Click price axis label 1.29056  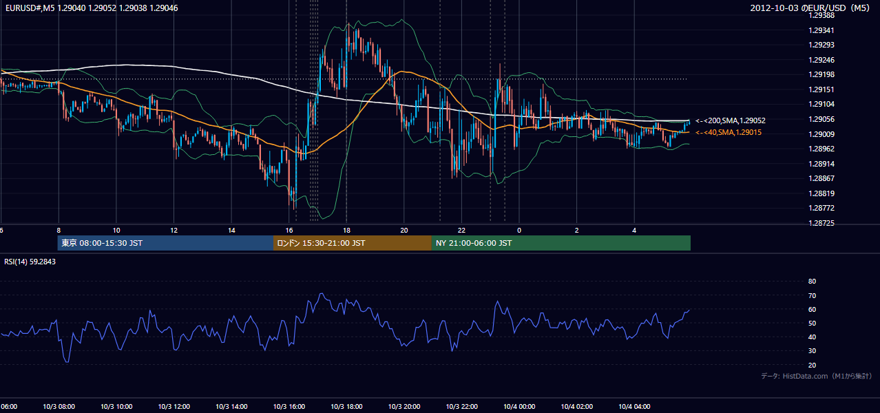tap(823, 119)
